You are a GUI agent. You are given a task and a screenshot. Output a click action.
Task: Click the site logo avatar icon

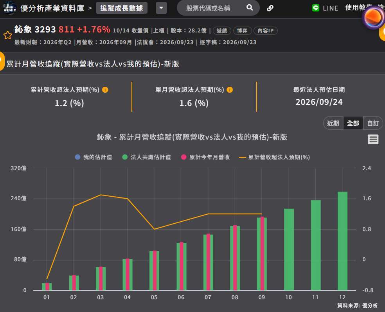tap(9, 7)
